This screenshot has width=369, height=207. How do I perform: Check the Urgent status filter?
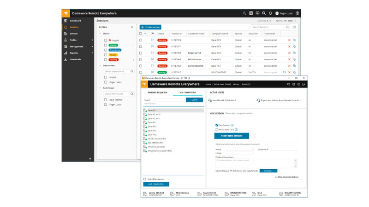pyautogui.click(x=106, y=40)
